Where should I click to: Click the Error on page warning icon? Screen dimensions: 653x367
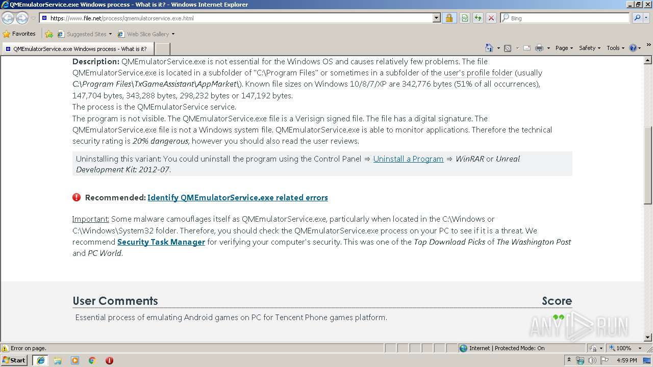pyautogui.click(x=5, y=348)
